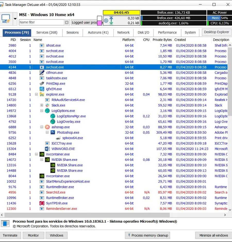
Task: Click the IGCCTray.exe icon
Action: (47, 143)
